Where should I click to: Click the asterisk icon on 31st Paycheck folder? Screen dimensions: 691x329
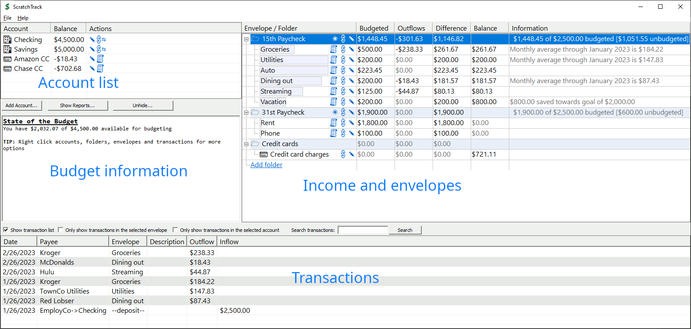click(x=335, y=112)
